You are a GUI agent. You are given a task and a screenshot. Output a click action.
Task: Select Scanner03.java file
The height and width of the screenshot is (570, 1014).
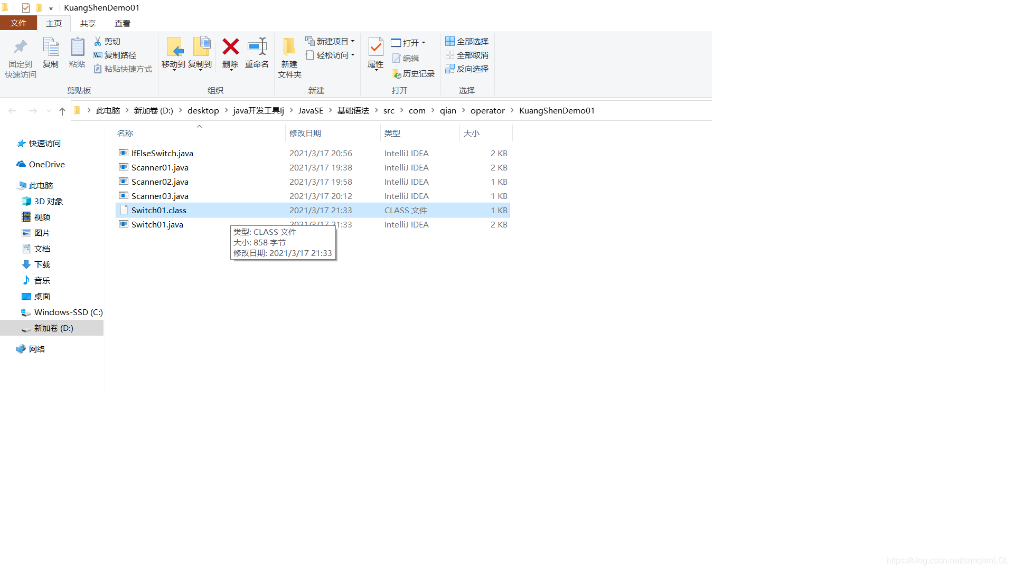click(x=313, y=196)
